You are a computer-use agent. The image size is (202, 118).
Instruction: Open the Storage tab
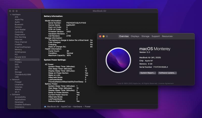[x=145, y=36]
